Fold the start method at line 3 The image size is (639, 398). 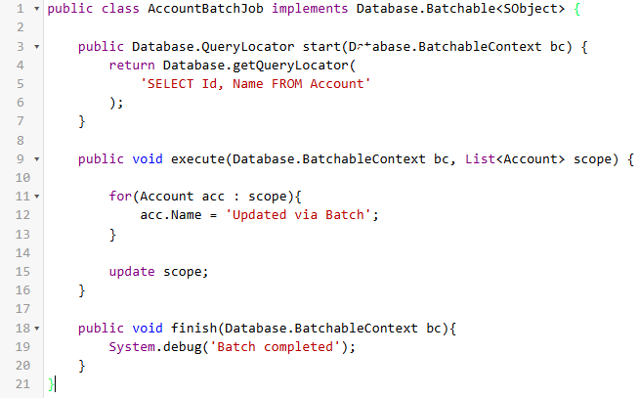point(36,47)
